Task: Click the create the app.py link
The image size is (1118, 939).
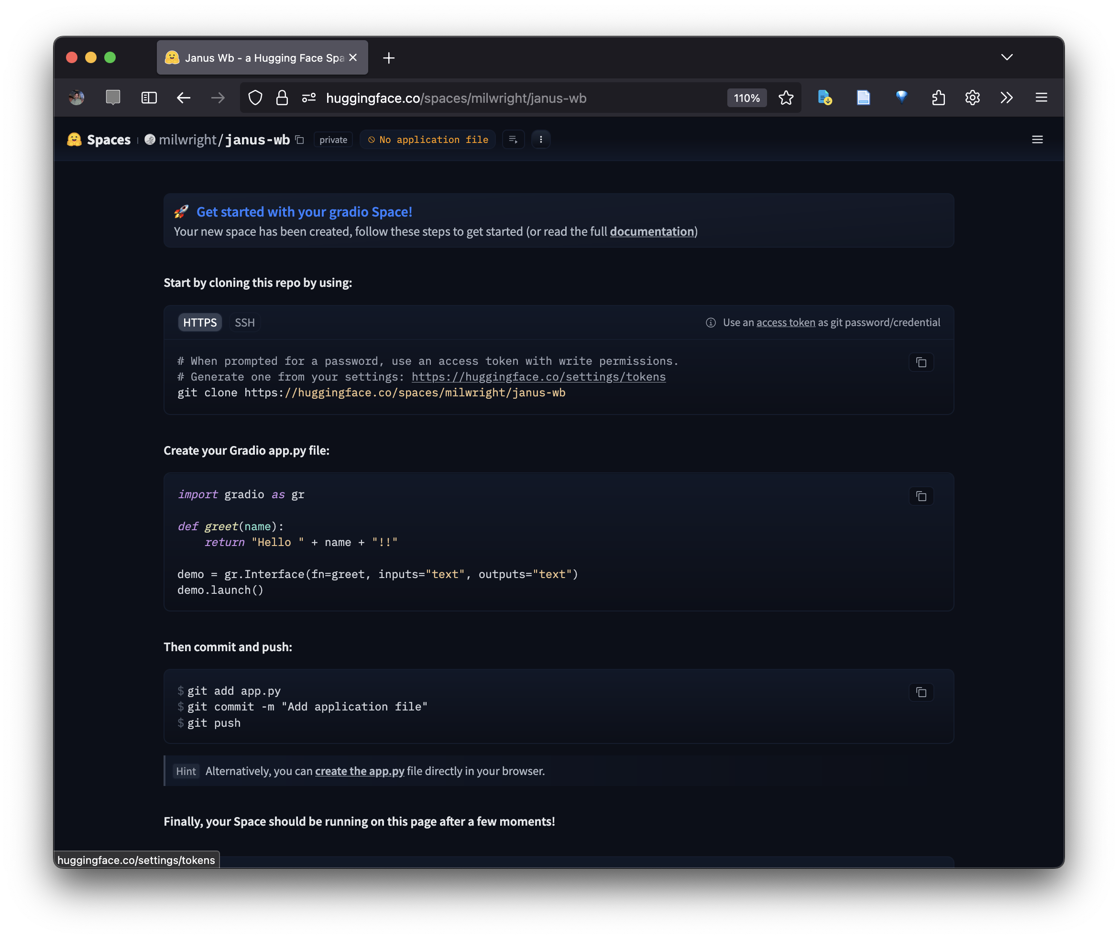Action: (360, 771)
